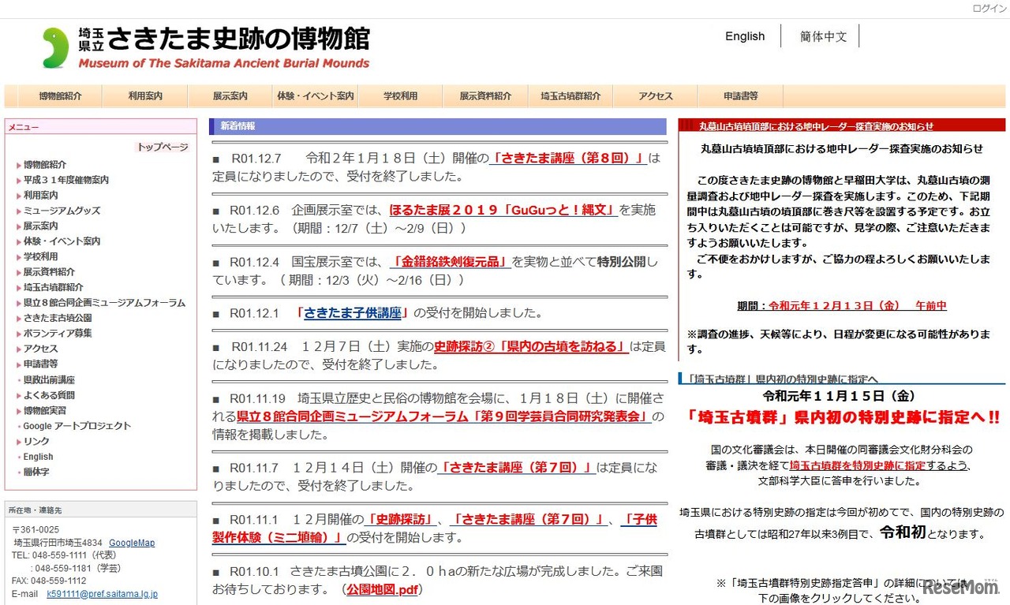
Task: Open the English version of the site
Action: (744, 36)
